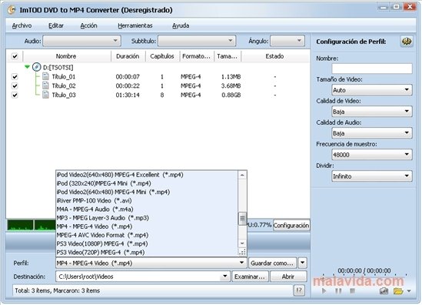
Task: Select iPod Video2(640x480) MPEG-4 Mini profile
Action: tap(147, 192)
